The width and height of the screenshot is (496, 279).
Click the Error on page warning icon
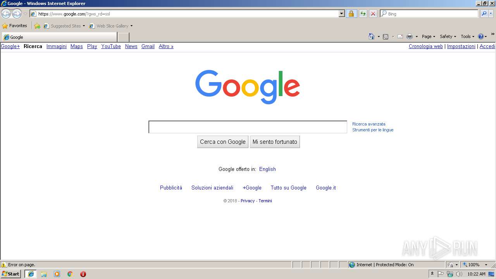pyautogui.click(x=4, y=265)
